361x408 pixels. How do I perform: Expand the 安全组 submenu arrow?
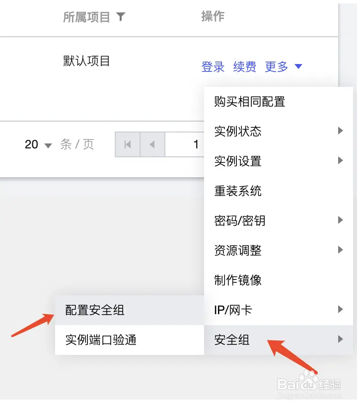click(340, 339)
